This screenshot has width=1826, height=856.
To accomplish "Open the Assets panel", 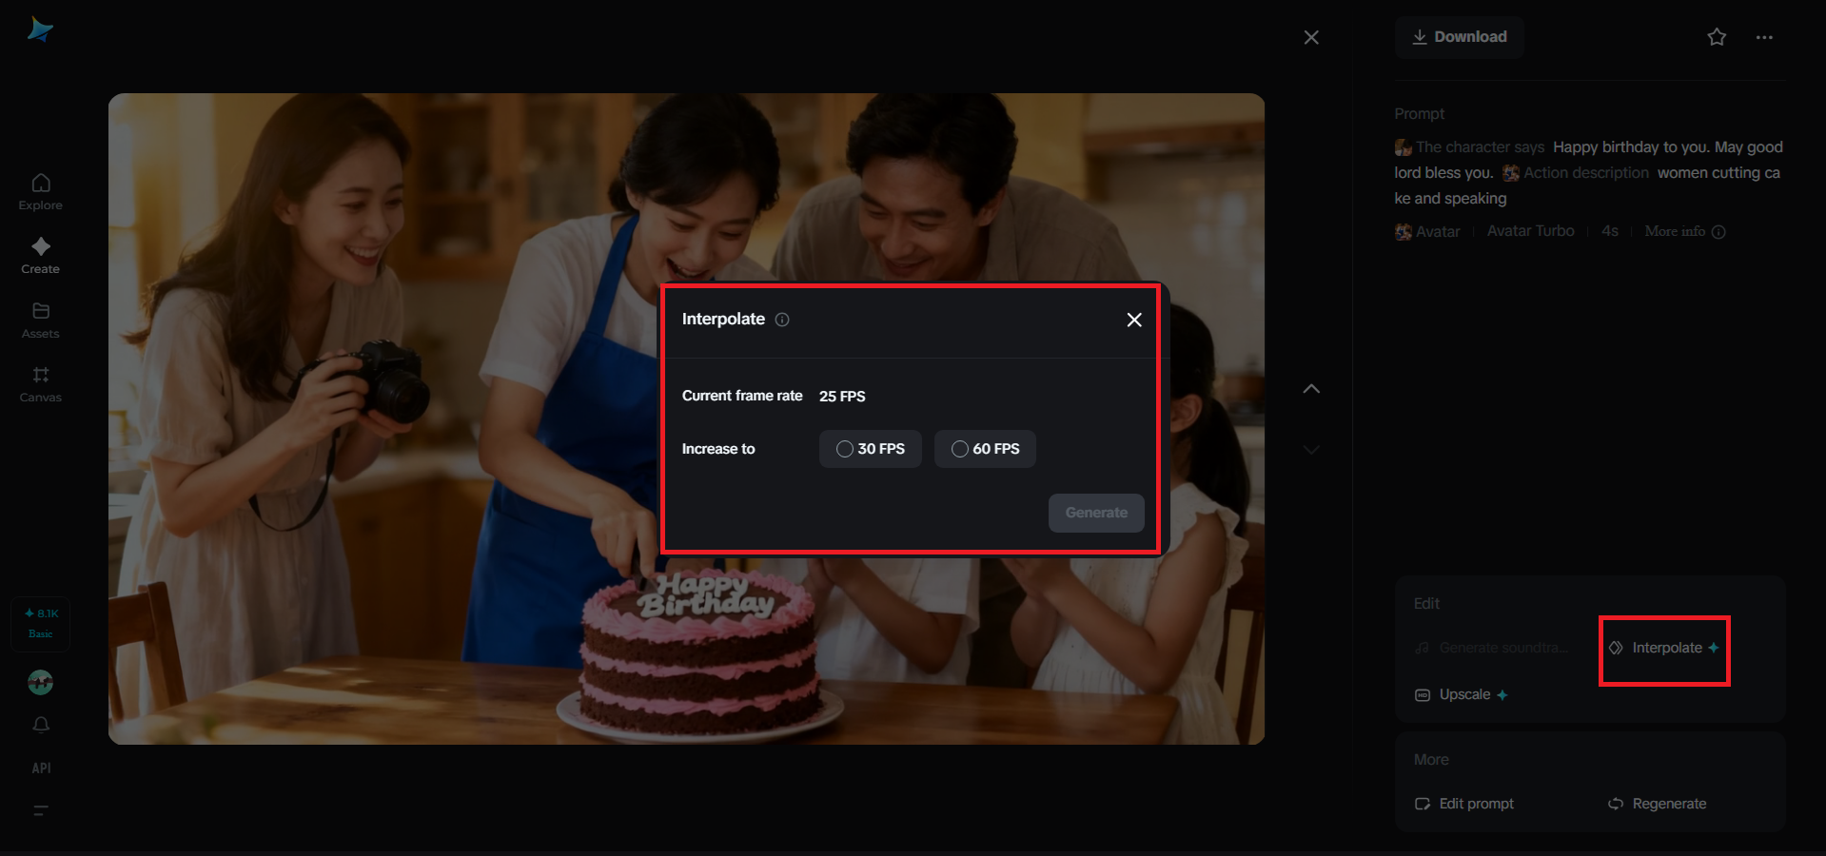I will 40,321.
